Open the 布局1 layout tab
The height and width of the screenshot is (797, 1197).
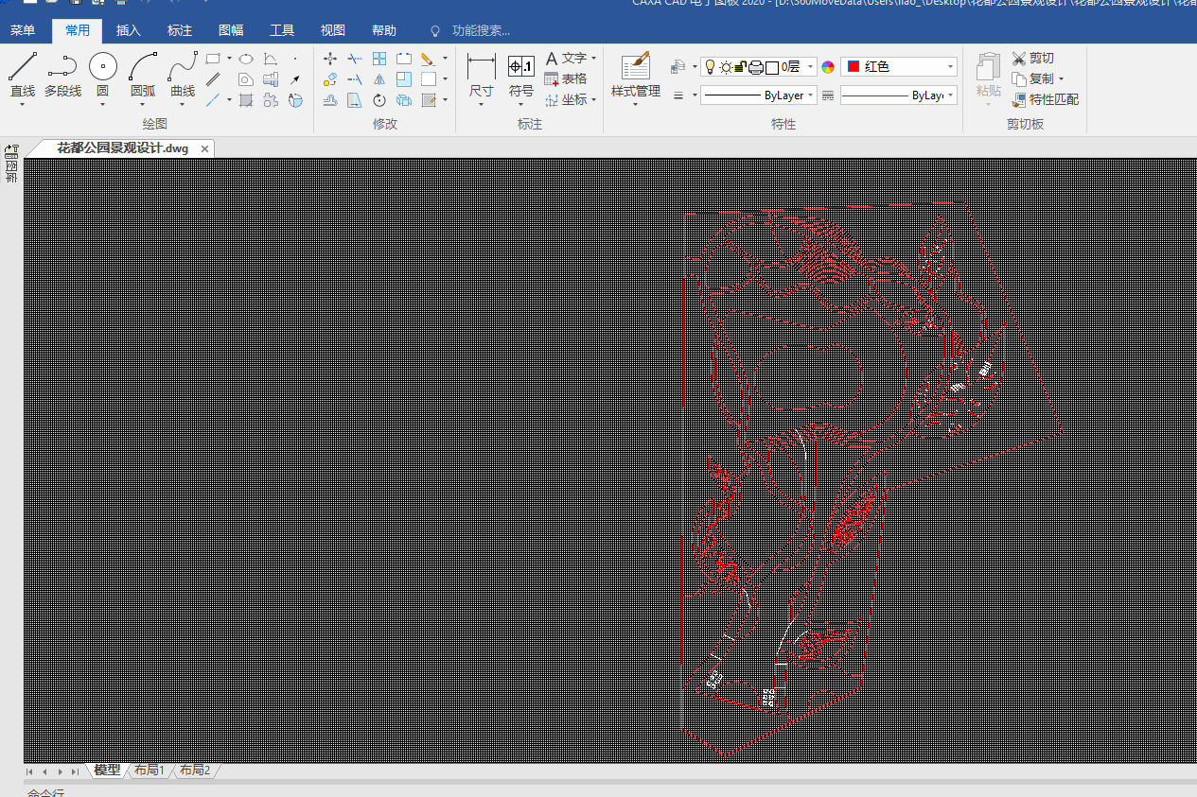(x=149, y=771)
